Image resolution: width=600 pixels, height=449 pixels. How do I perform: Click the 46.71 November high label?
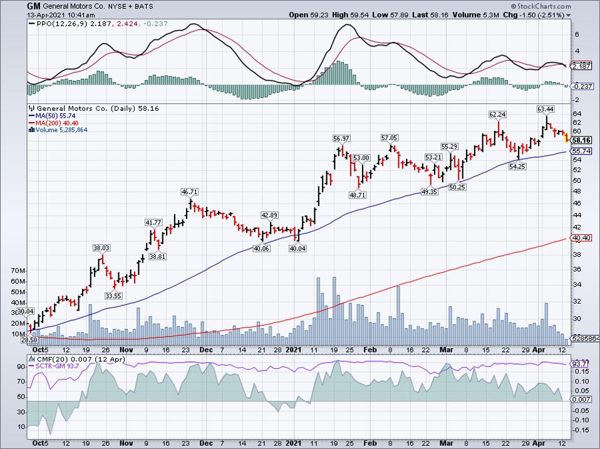click(x=189, y=192)
